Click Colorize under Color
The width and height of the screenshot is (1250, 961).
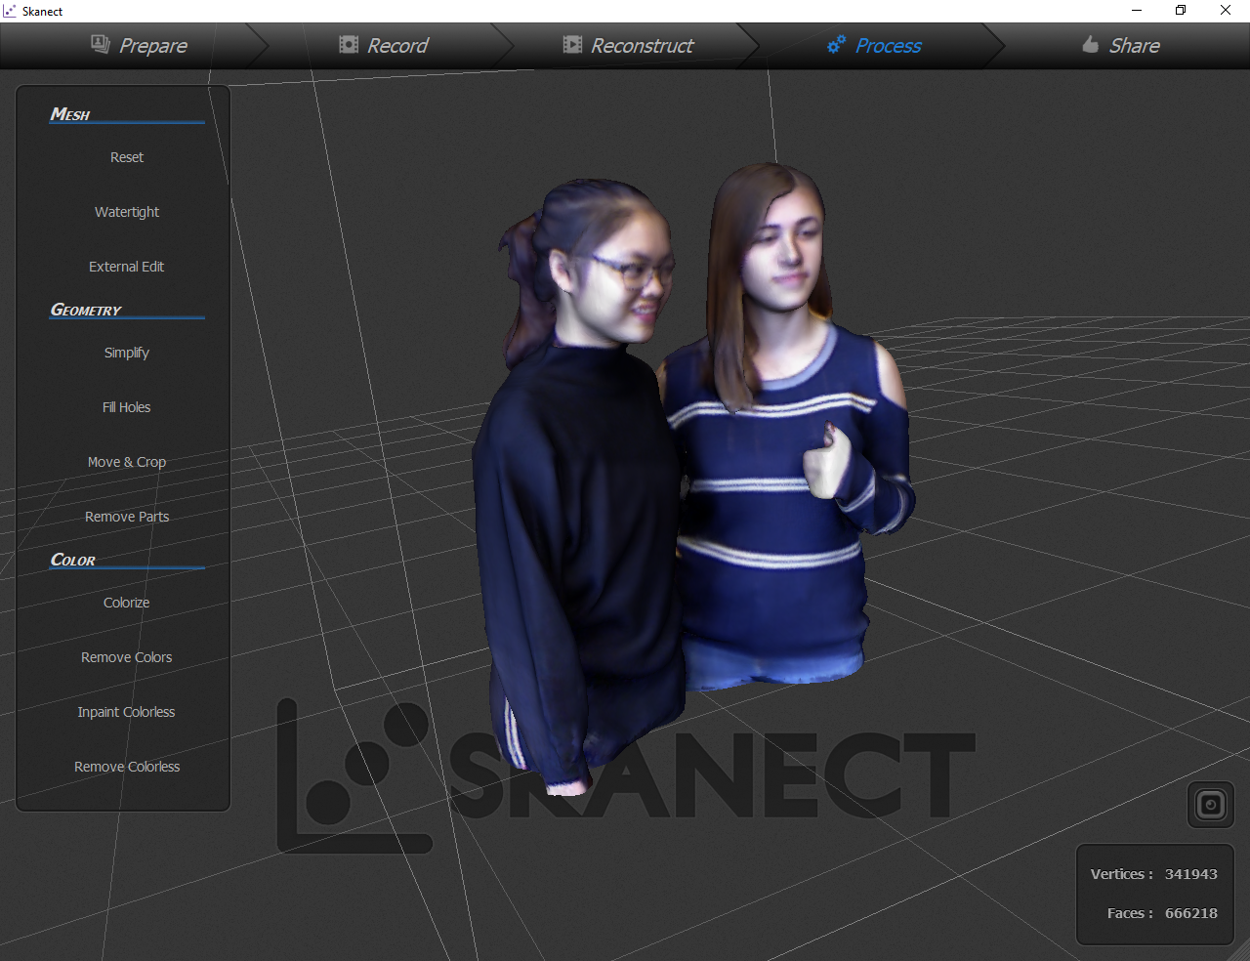[x=127, y=603]
